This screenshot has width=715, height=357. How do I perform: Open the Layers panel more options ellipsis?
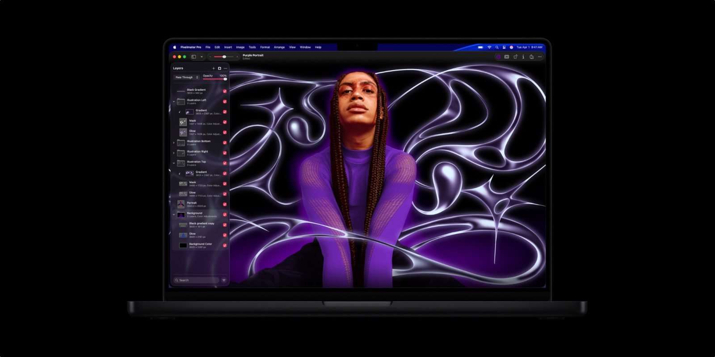pyautogui.click(x=225, y=68)
